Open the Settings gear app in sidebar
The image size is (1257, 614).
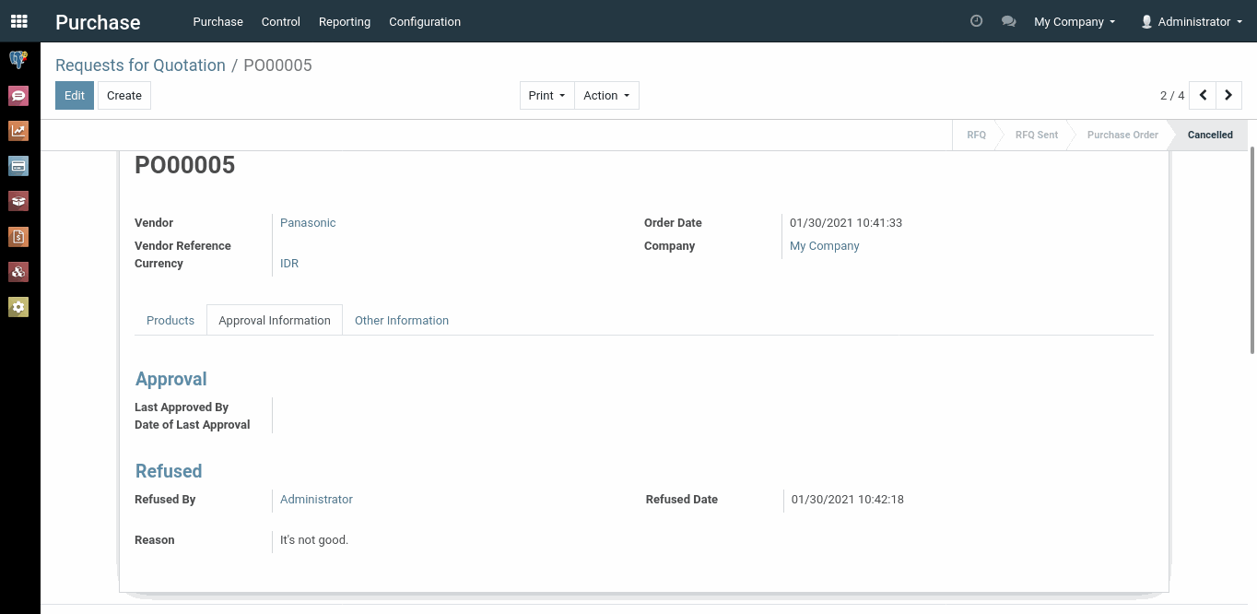point(18,307)
